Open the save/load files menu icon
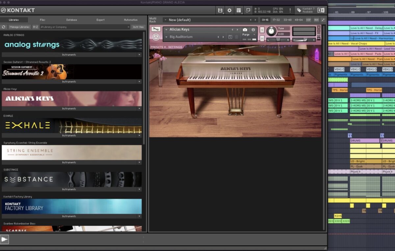The image size is (395, 251). (220, 11)
